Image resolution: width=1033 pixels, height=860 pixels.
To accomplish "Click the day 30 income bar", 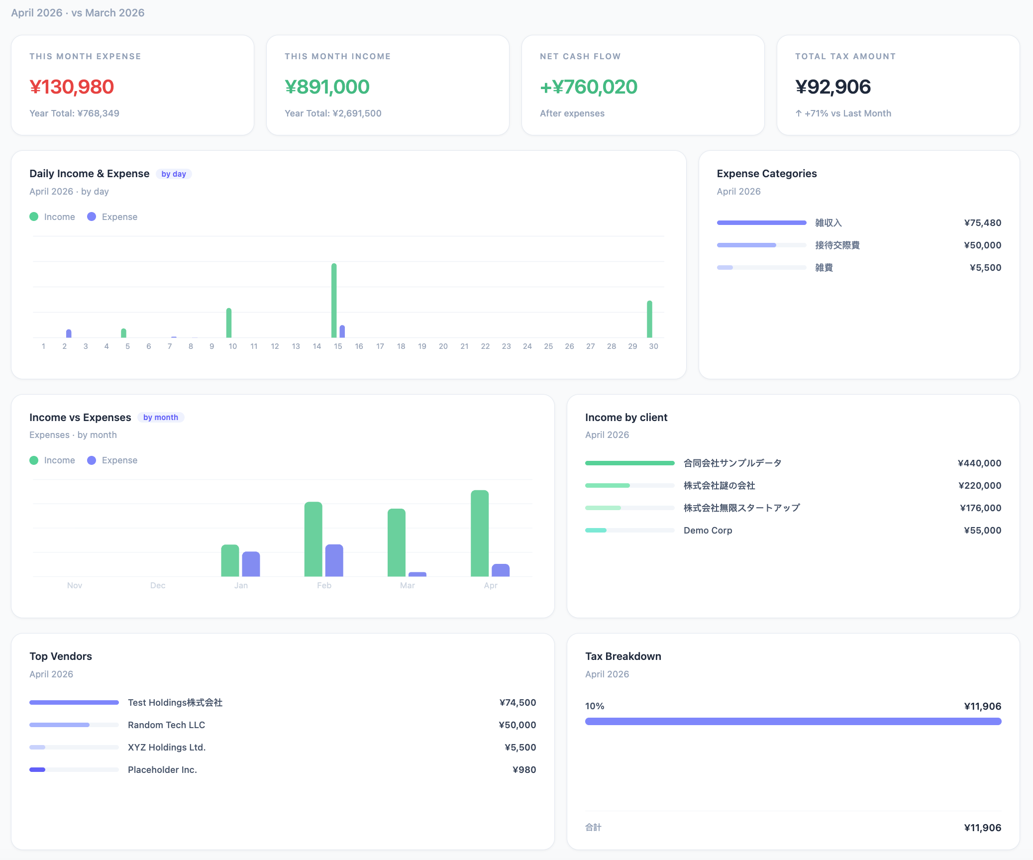I will tap(649, 319).
